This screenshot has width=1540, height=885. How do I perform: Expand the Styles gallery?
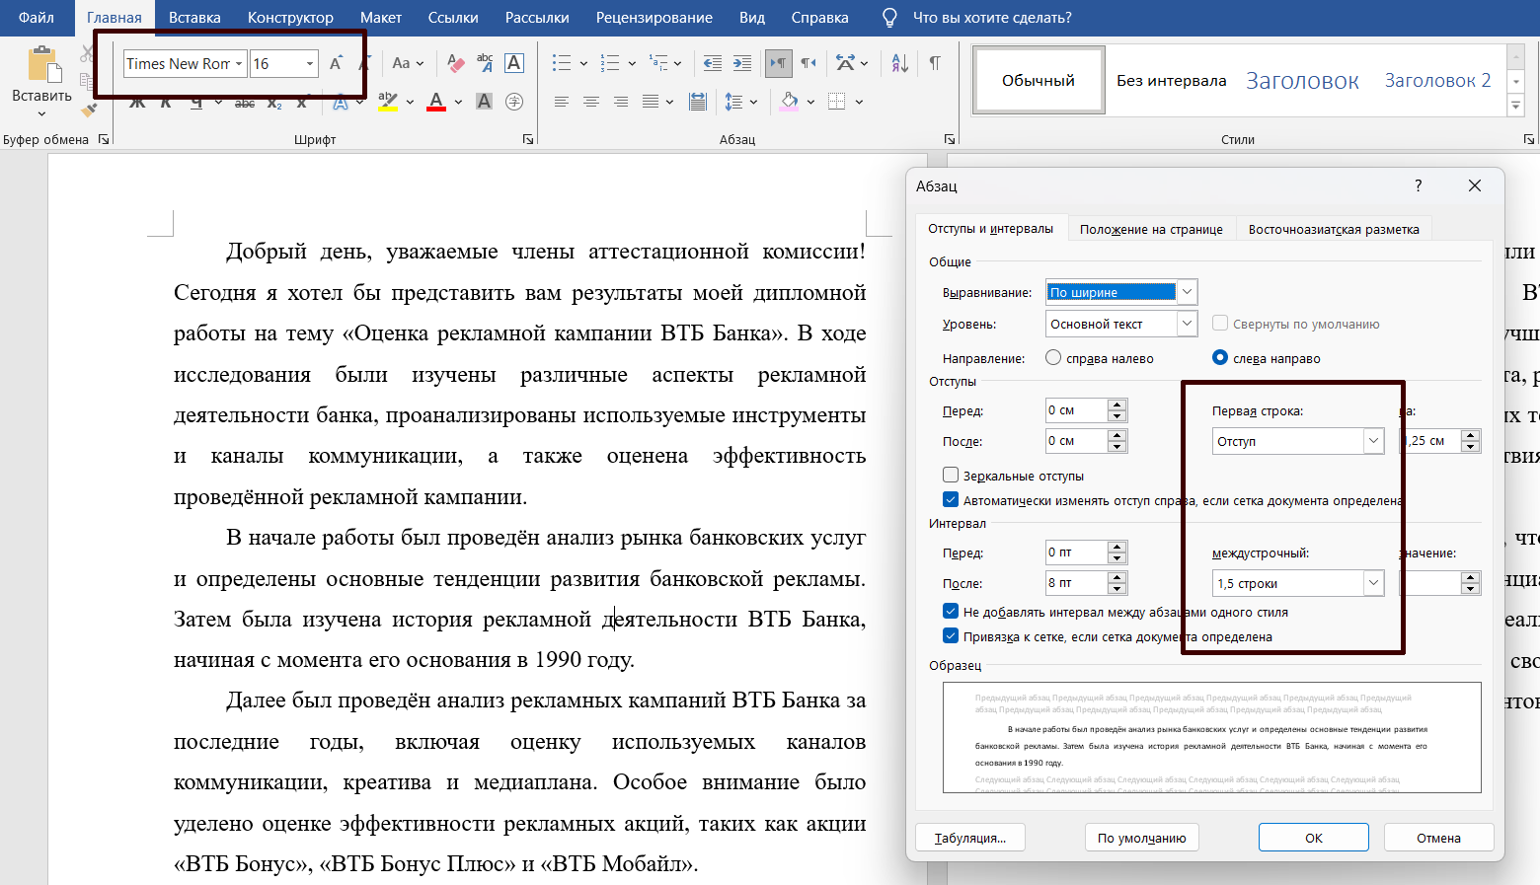pyautogui.click(x=1516, y=106)
